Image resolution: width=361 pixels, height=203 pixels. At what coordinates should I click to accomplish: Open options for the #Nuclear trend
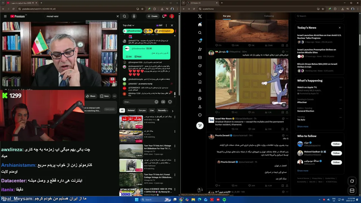pos(340,100)
